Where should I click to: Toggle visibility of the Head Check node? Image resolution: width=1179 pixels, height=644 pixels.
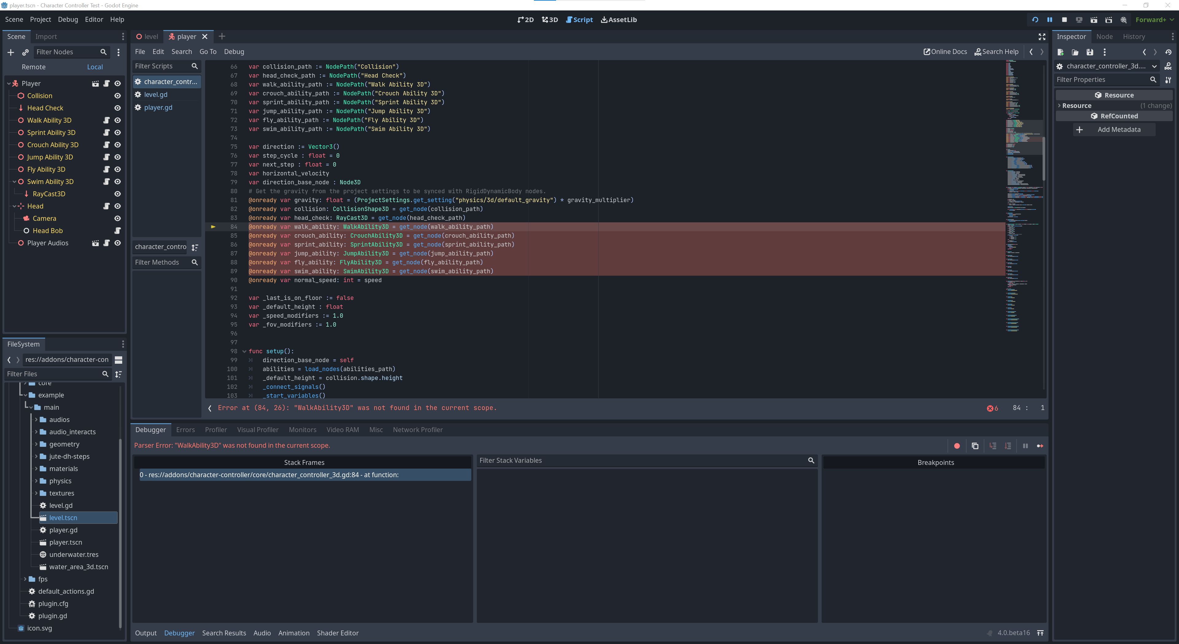tap(118, 108)
